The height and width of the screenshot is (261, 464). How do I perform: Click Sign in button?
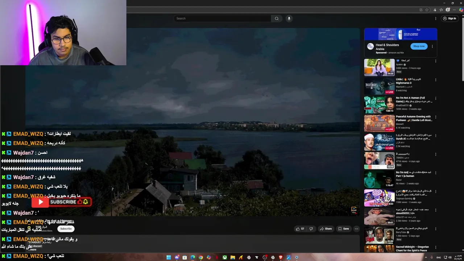tap(449, 18)
